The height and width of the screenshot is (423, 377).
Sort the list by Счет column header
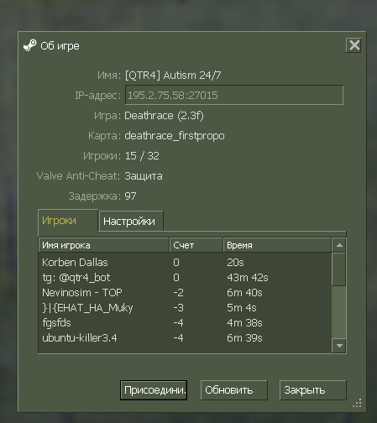[x=196, y=245]
